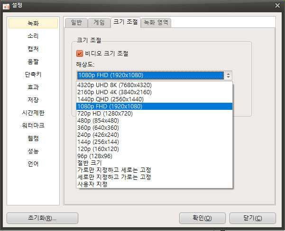Go to 언어 settings
The image size is (285, 231).
tap(33, 164)
